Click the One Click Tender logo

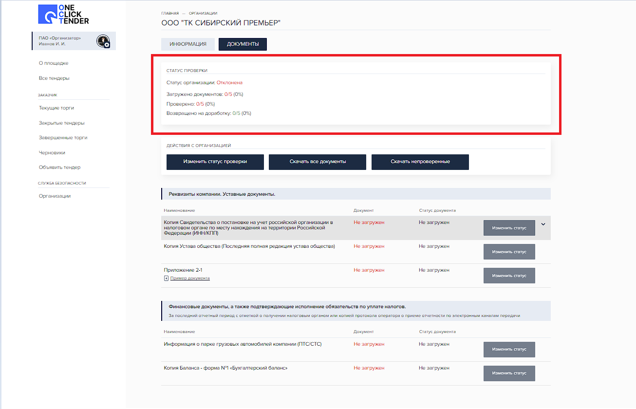click(63, 15)
